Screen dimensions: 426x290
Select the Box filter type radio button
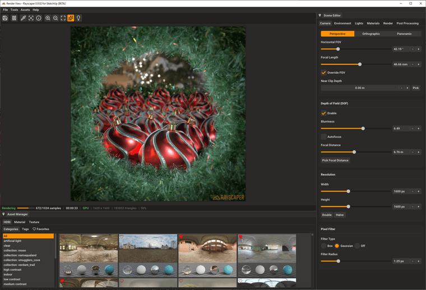323,246
